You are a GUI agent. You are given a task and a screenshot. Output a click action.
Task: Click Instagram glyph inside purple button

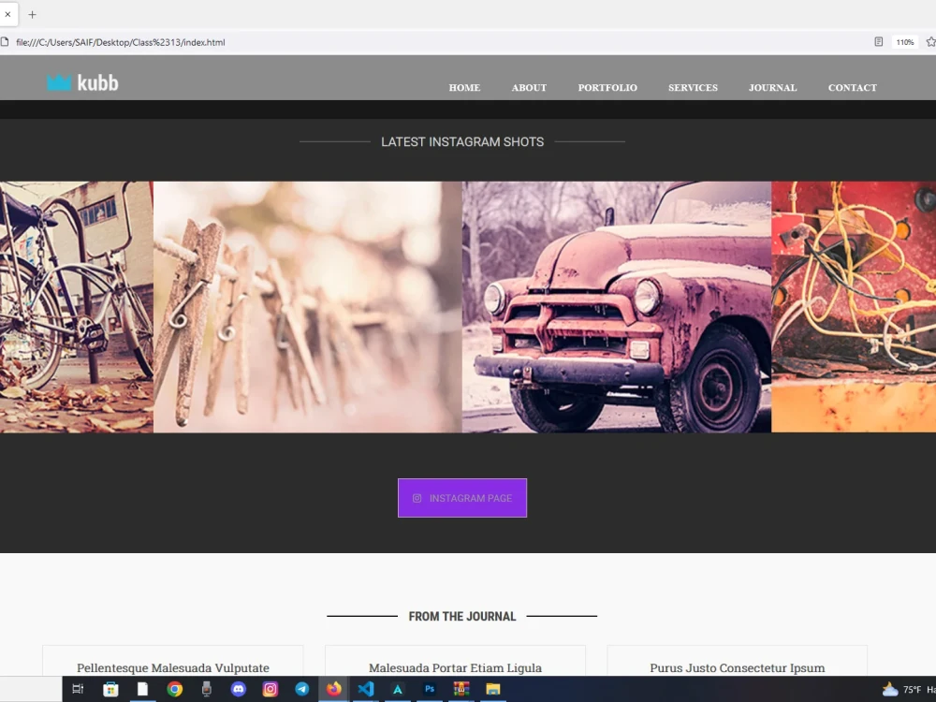pyautogui.click(x=417, y=498)
